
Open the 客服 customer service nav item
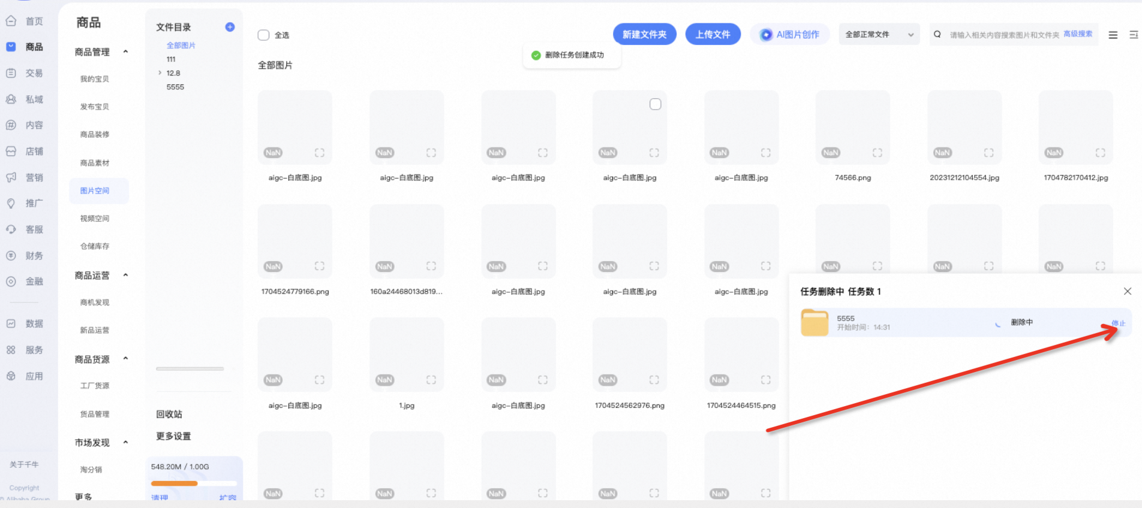[x=25, y=229]
